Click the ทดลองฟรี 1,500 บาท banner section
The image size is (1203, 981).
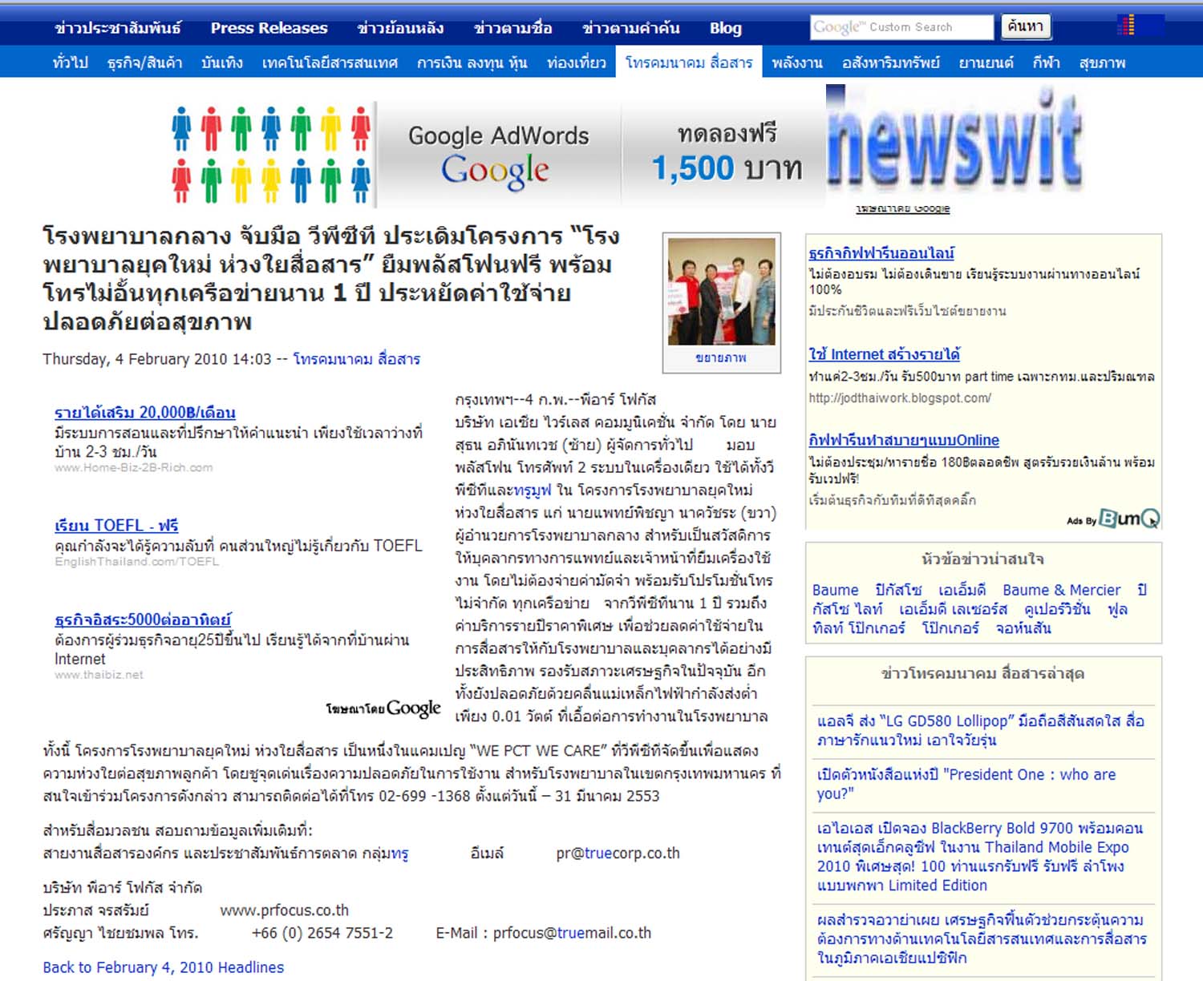click(726, 154)
